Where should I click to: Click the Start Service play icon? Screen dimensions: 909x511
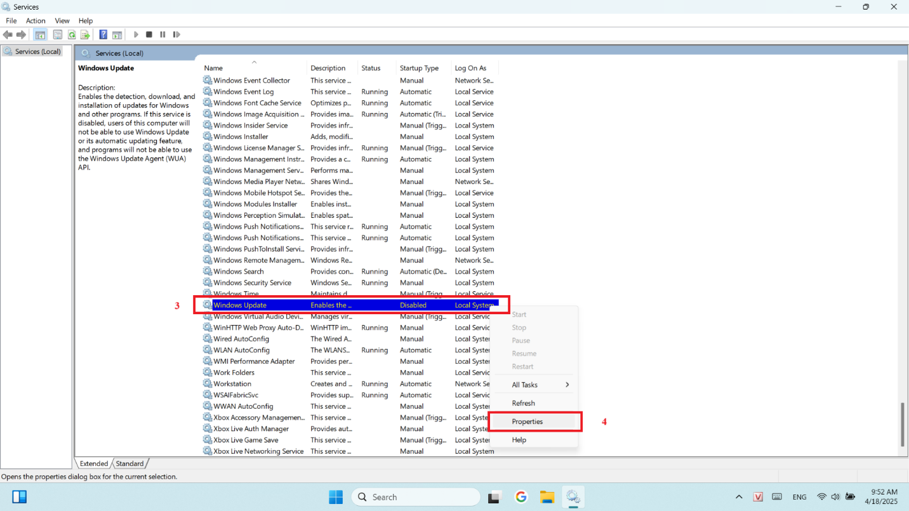[136, 34]
